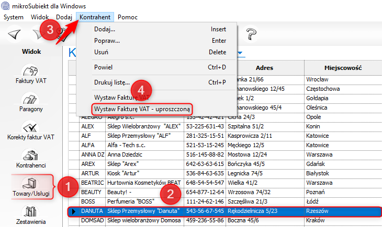Image resolution: width=382 pixels, height=227 pixels.
Task: Click the row indicator arrow beside DANUTA
Action: tap(74, 211)
